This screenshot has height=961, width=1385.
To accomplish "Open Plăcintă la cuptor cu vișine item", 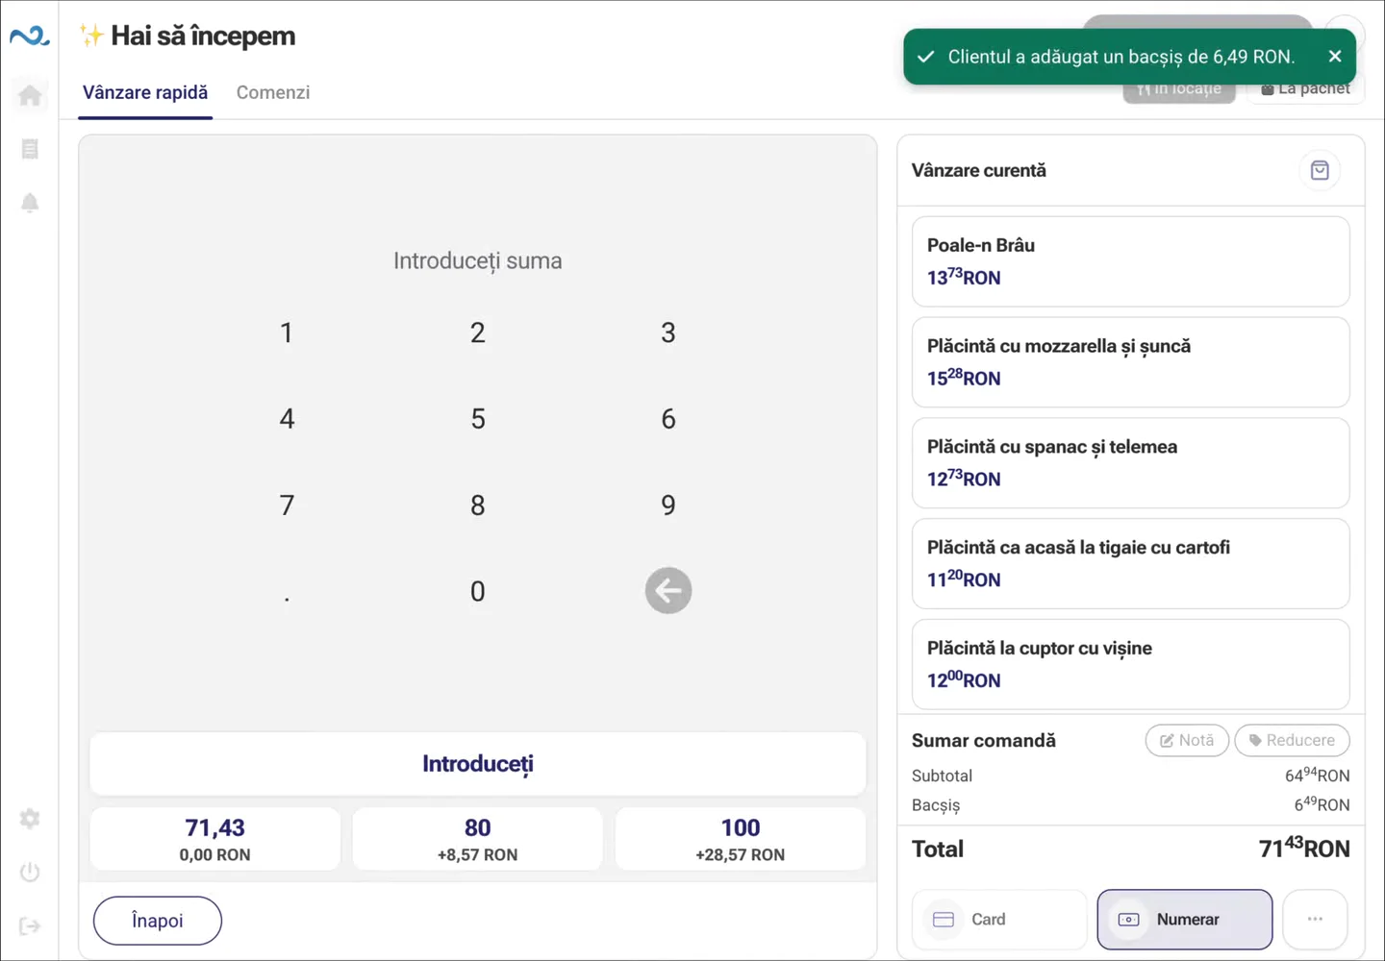I will pyautogui.click(x=1131, y=665).
